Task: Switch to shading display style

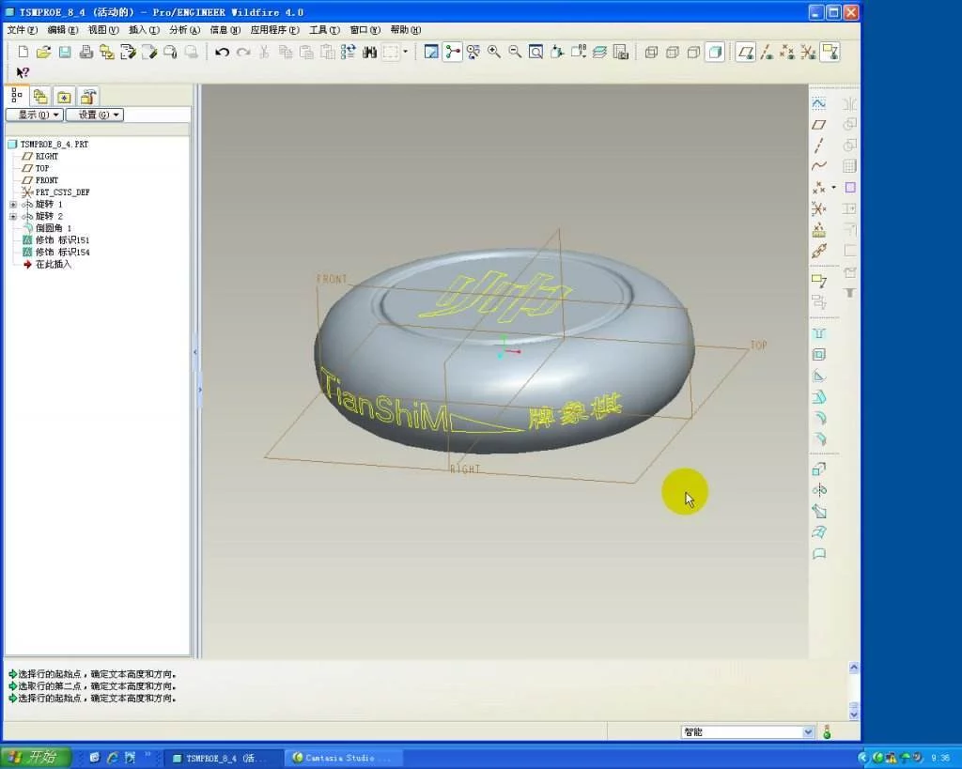Action: pyautogui.click(x=715, y=53)
